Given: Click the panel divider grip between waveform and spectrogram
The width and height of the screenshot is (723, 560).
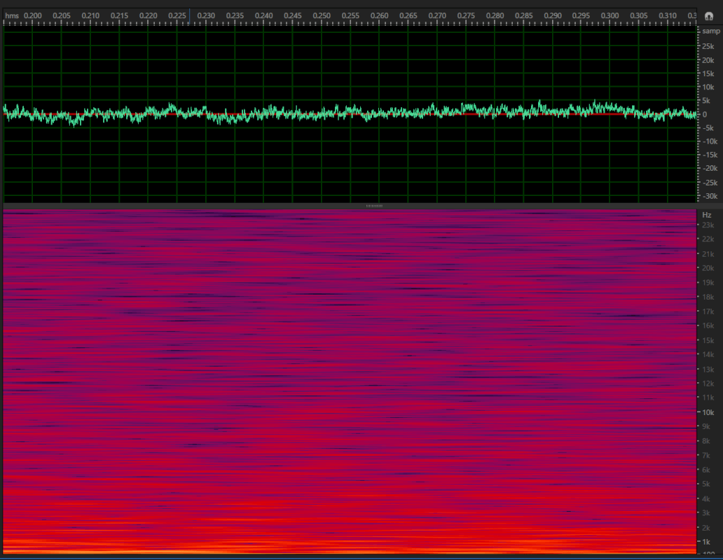Looking at the screenshot, I should pos(375,205).
